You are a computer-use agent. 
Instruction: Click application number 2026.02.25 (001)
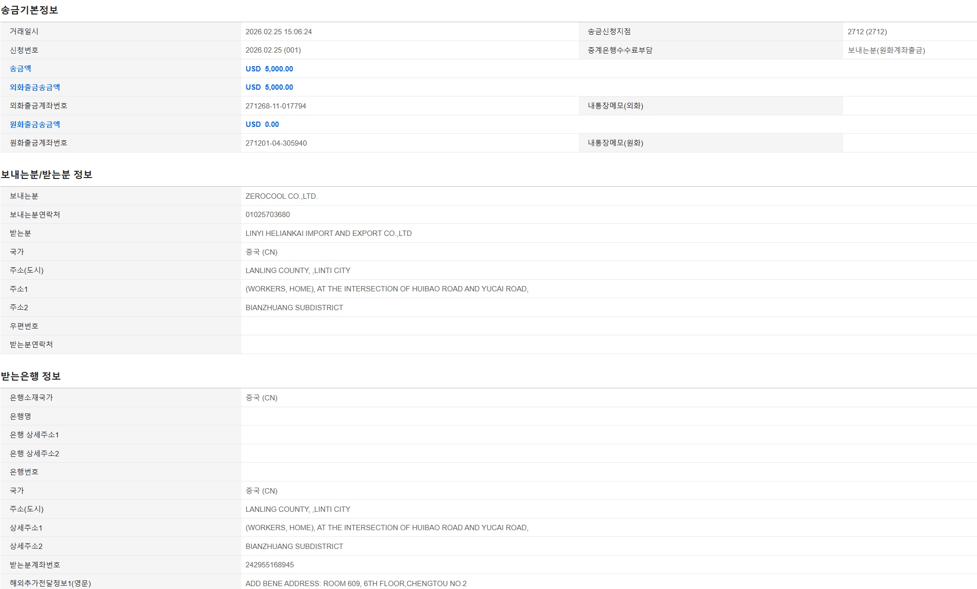point(273,50)
